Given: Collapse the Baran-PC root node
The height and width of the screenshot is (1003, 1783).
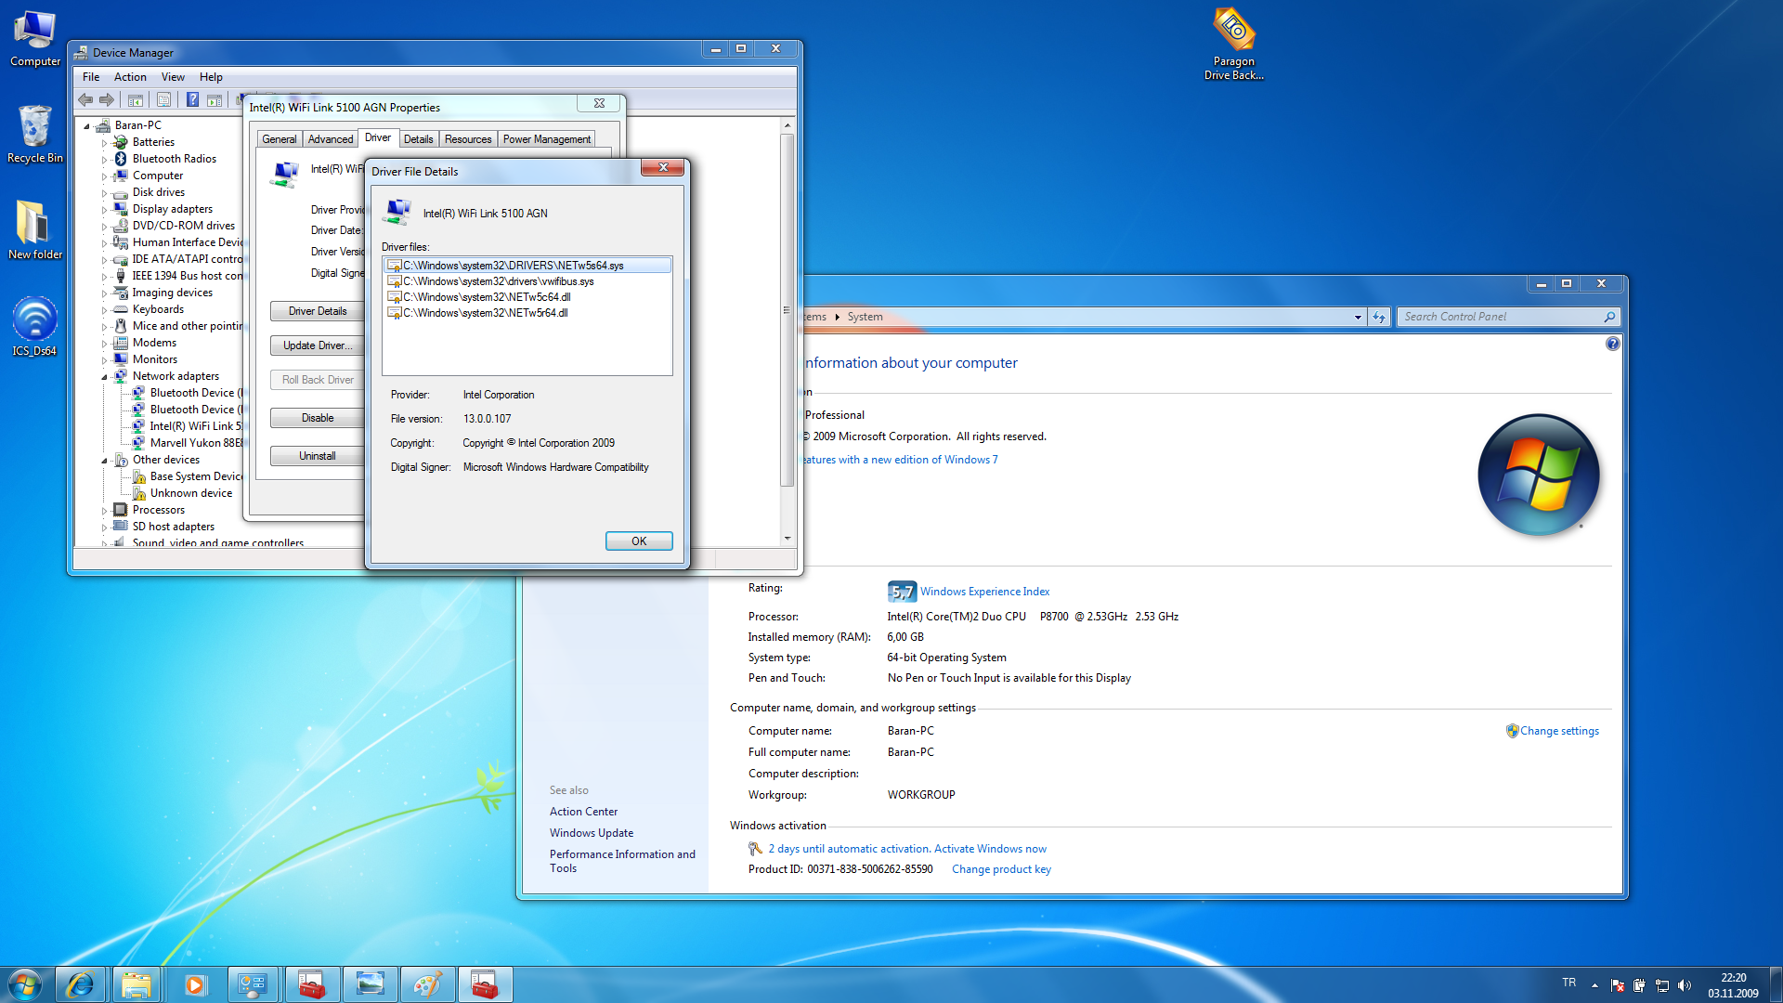Looking at the screenshot, I should [87, 126].
